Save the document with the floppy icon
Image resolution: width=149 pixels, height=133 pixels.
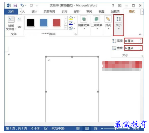point(15,5)
